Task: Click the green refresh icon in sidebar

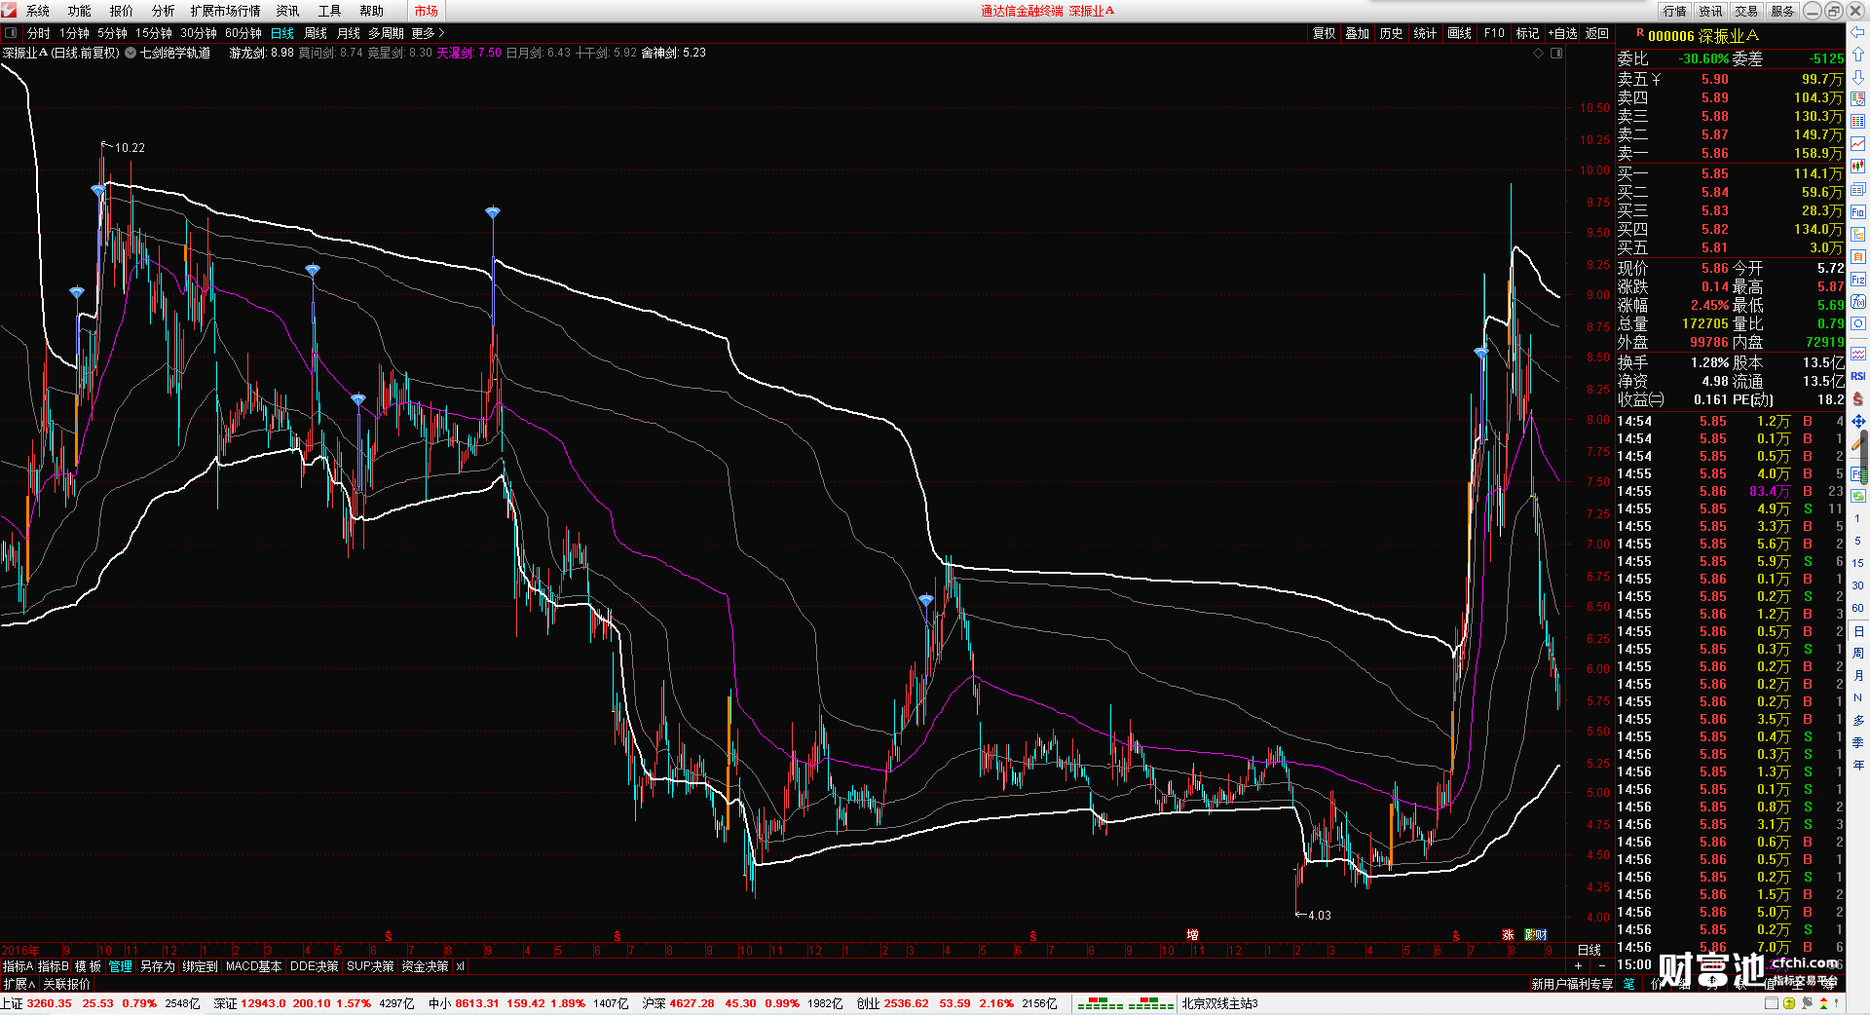Action: [x=1858, y=496]
